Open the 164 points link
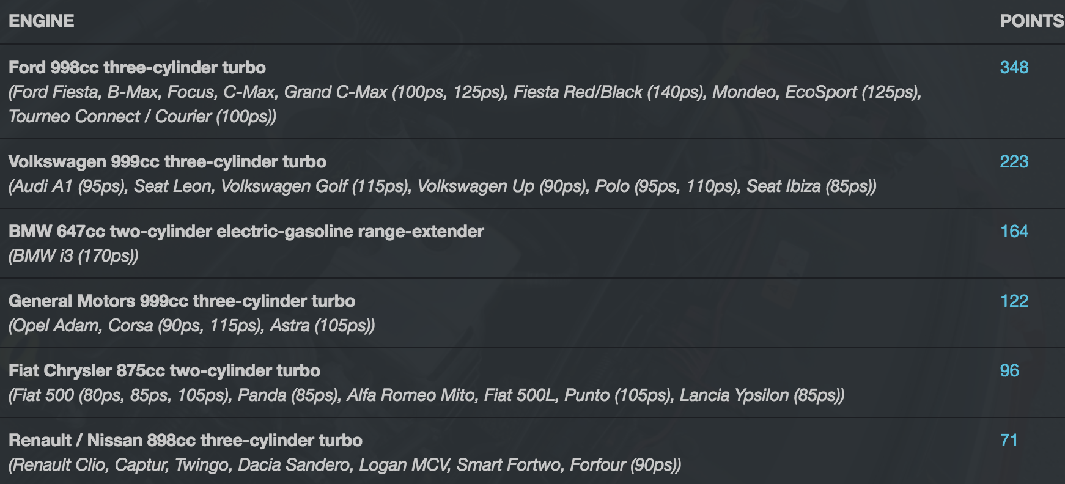1065x484 pixels. point(1014,231)
